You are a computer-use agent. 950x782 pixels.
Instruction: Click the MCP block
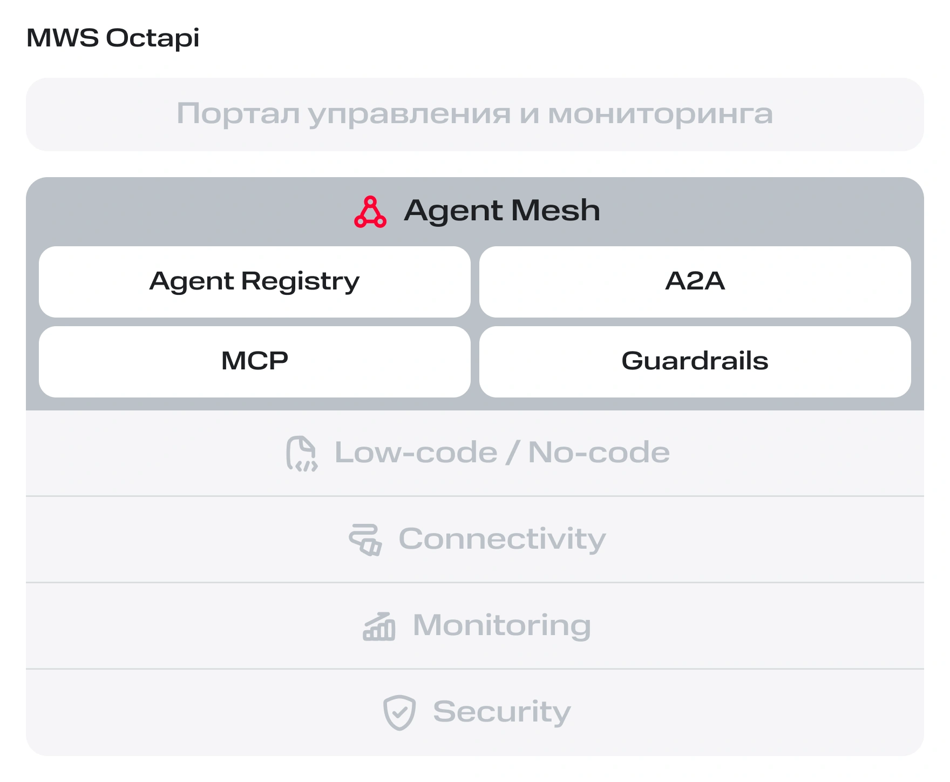pyautogui.click(x=255, y=362)
